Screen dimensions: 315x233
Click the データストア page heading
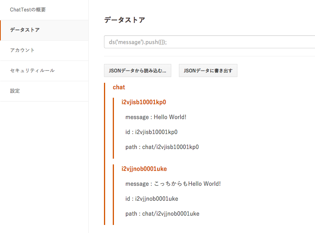125,20
